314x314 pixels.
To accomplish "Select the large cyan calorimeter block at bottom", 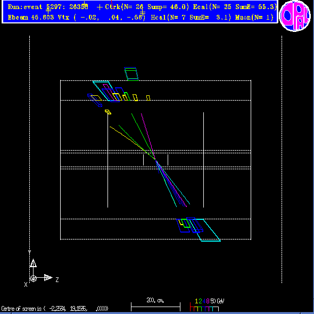I will pos(208,230).
